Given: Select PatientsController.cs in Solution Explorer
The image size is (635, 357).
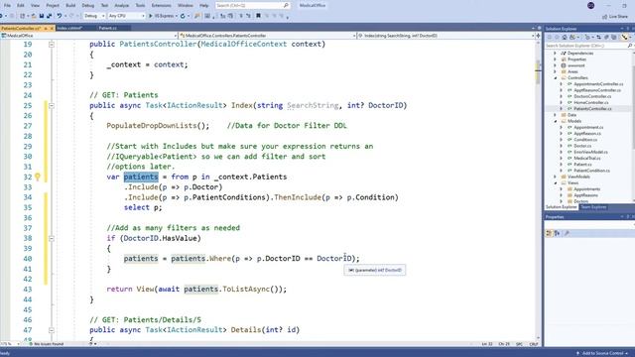Looking at the screenshot, I should pos(592,109).
